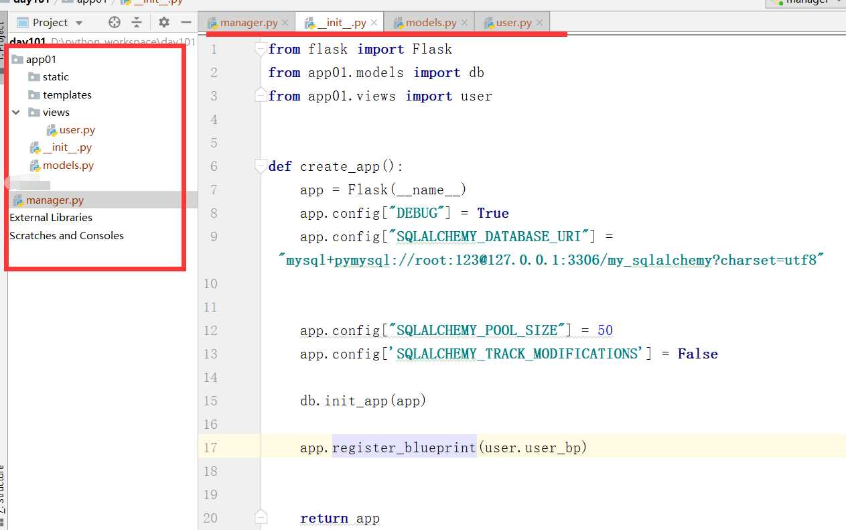Click line number 10 in the gutter
The image size is (846, 530).
pyautogui.click(x=210, y=283)
